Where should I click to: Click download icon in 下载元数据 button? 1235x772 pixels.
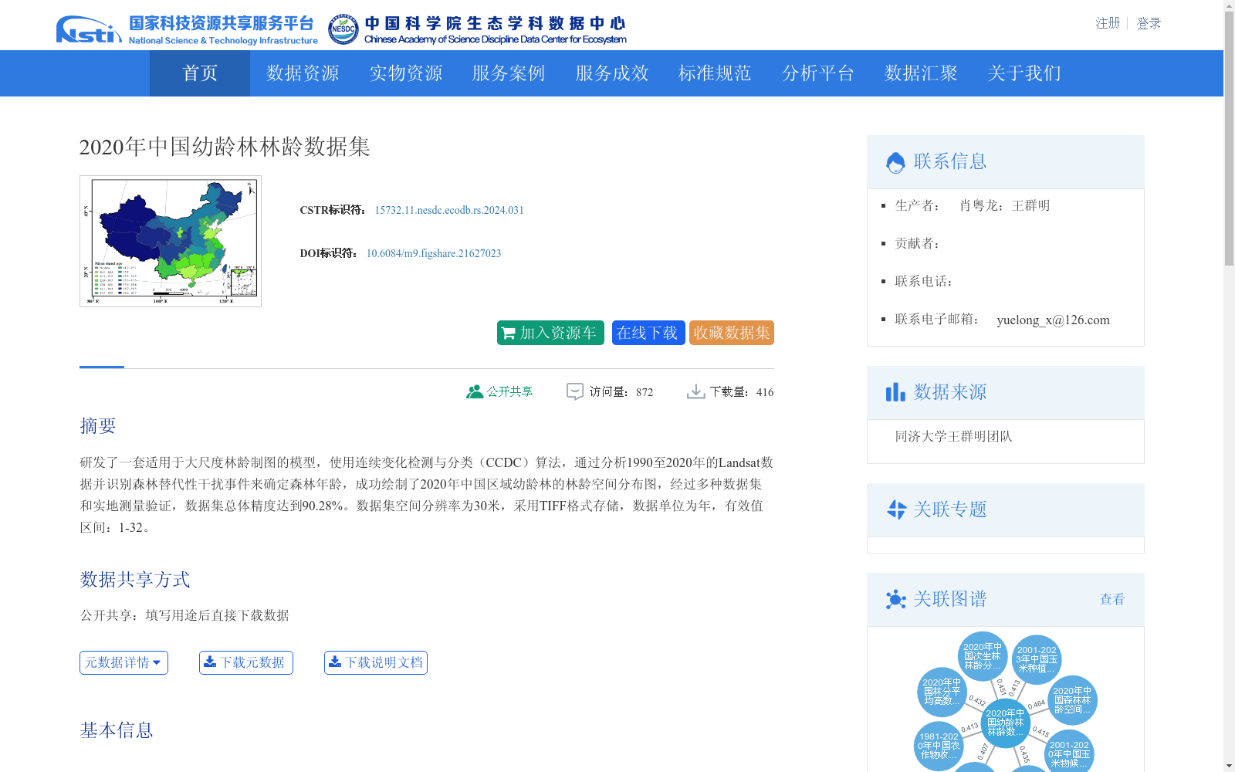(x=210, y=662)
